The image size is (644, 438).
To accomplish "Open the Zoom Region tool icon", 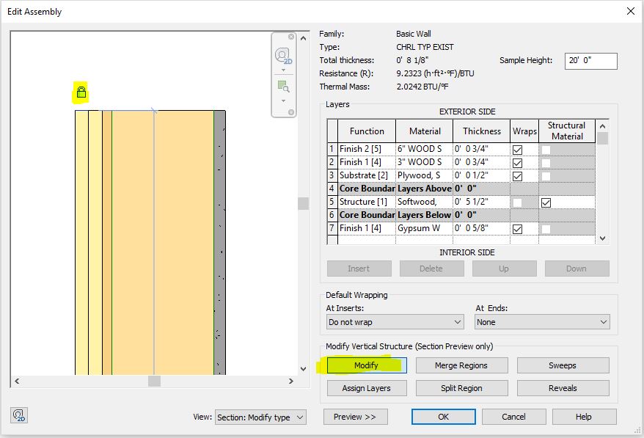I will [283, 85].
